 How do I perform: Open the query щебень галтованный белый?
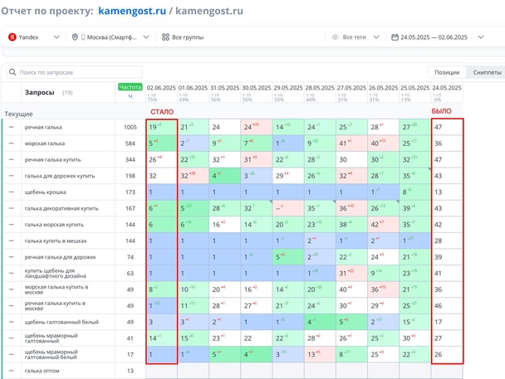coord(61,322)
